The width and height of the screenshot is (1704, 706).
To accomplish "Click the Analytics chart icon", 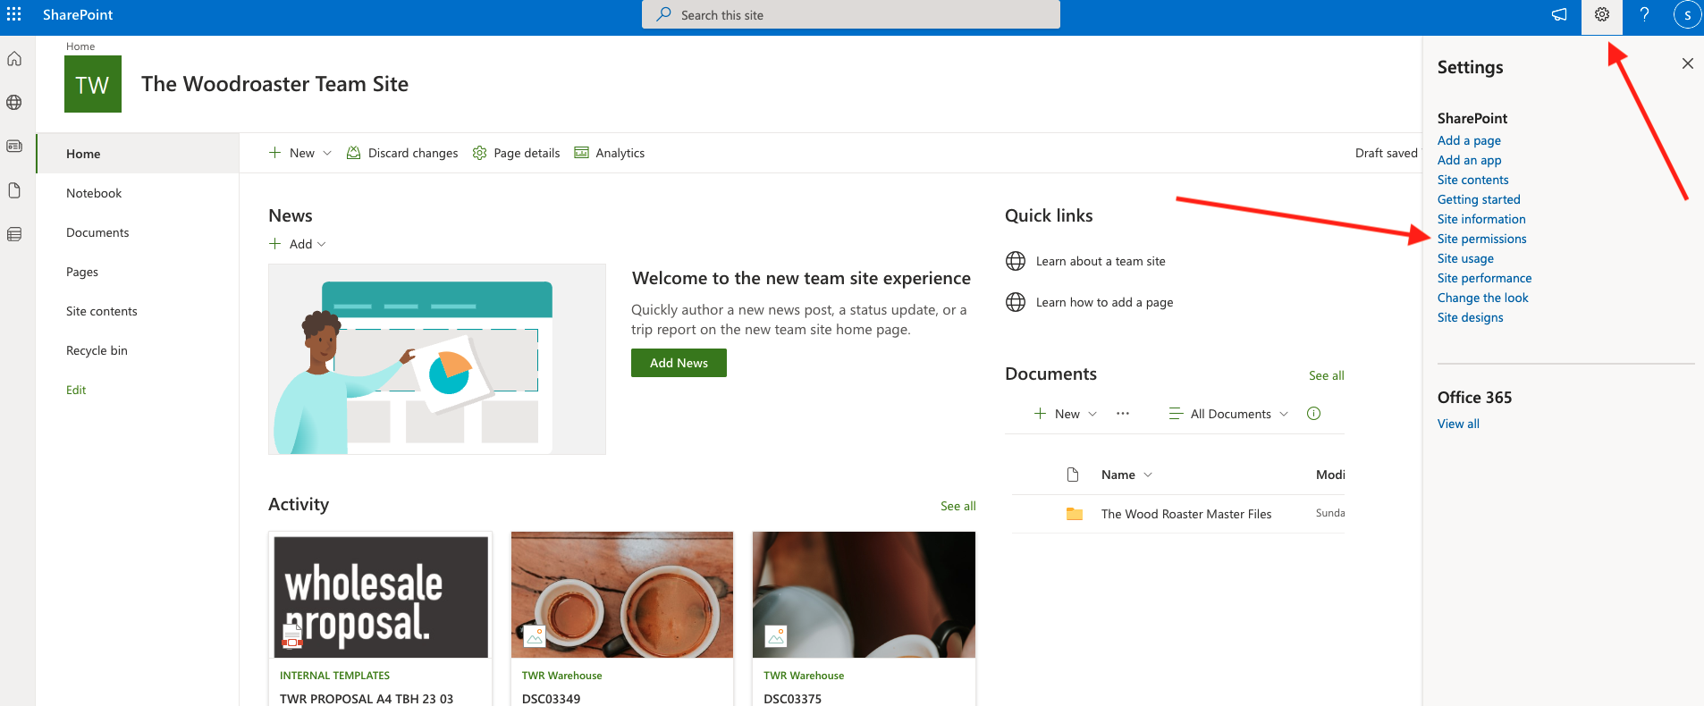I will [581, 153].
